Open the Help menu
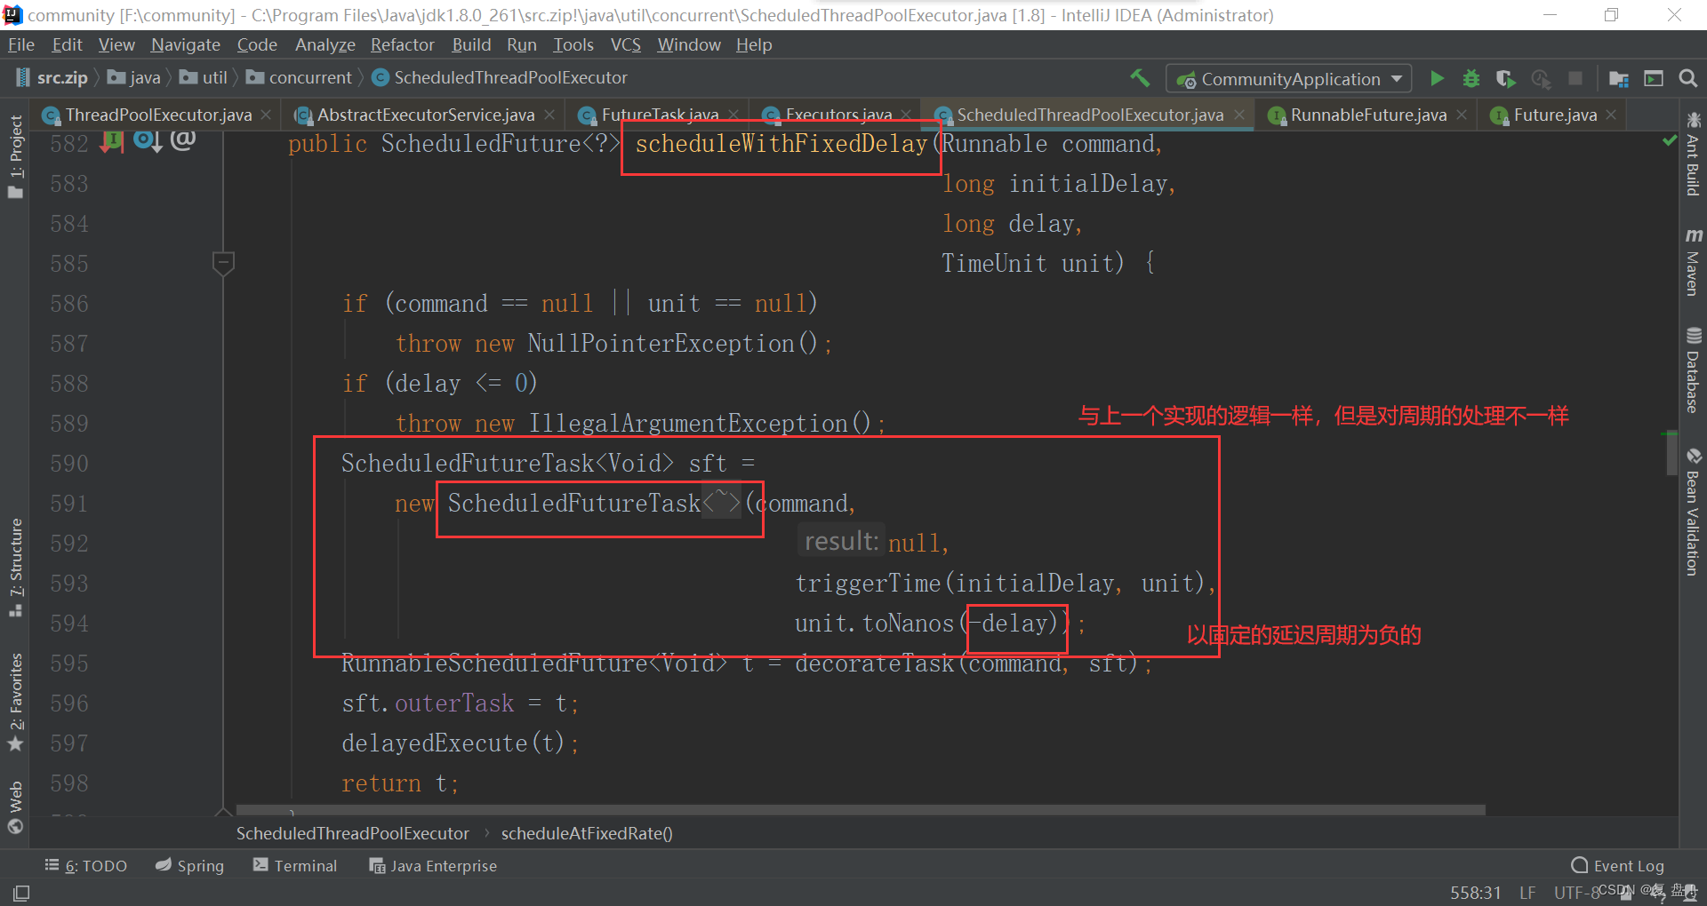 (754, 44)
